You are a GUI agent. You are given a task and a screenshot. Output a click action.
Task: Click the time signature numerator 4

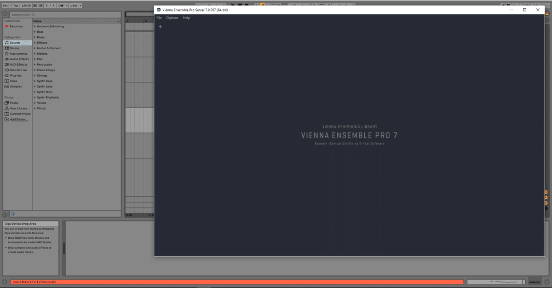pyautogui.click(x=46, y=6)
